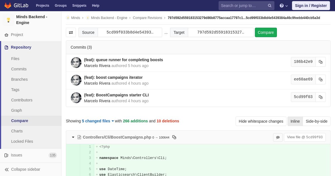Click avatar beside BoostCampaigns starter CLI commit
Viewport: 335px width, 176px height.
click(76, 98)
